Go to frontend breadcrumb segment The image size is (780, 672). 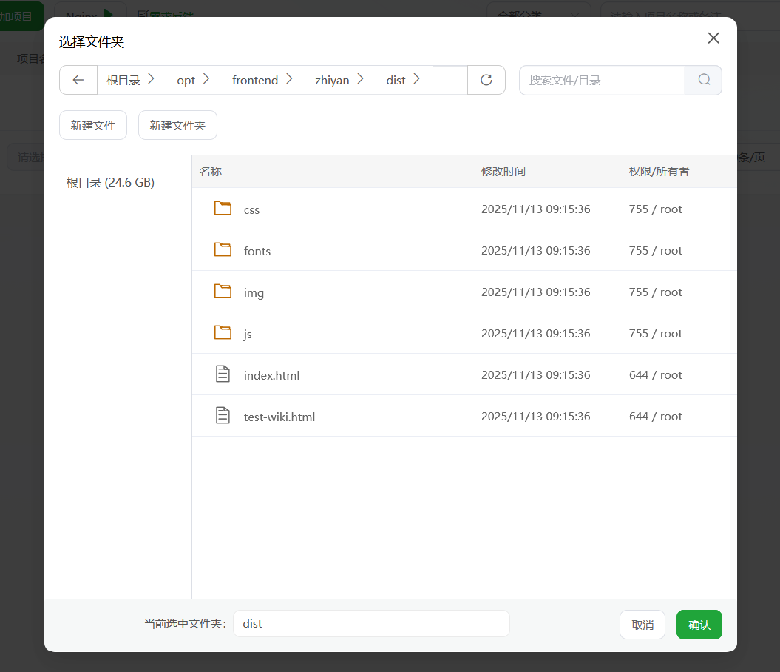click(255, 80)
